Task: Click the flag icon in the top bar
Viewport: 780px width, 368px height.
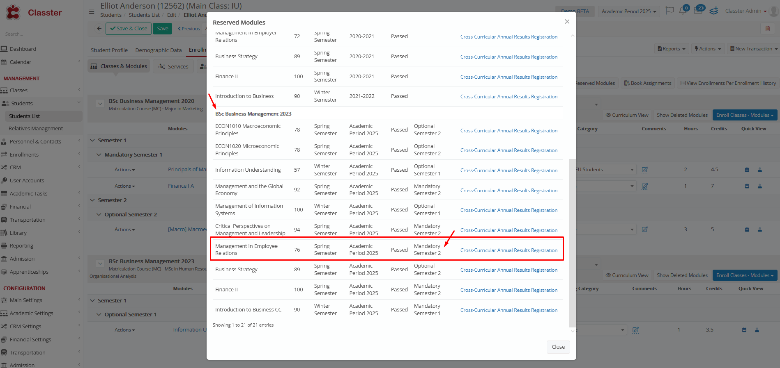Action: pyautogui.click(x=670, y=11)
